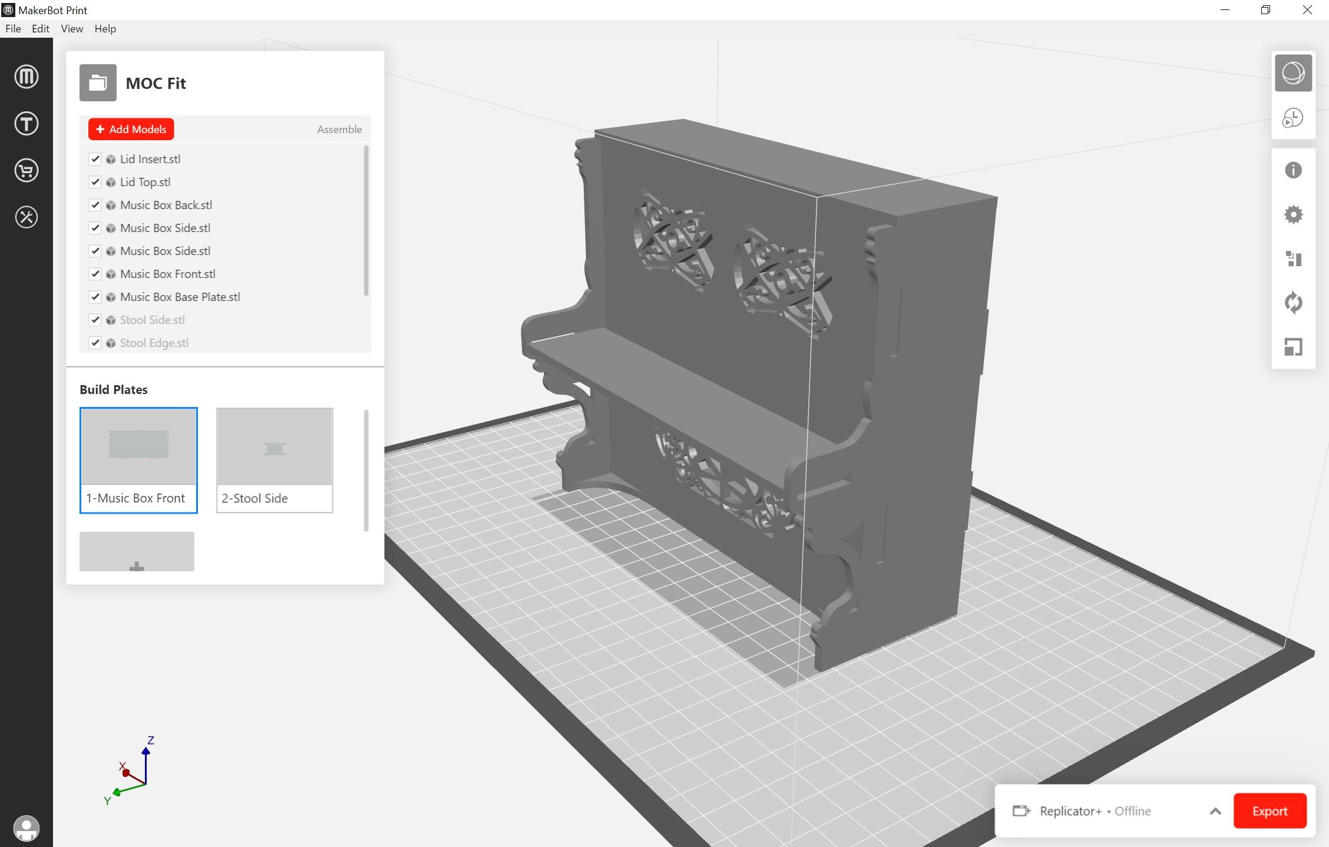Uncheck the Music Box Base Plate.stl checkbox

point(95,297)
